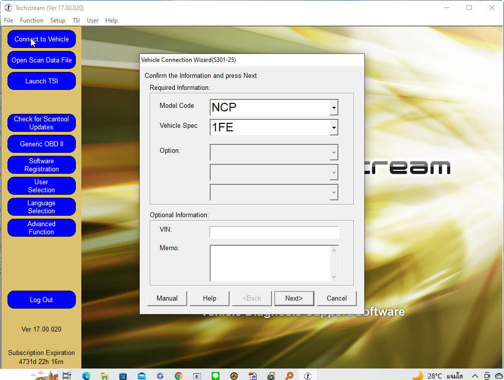Expand the Vehicle Spec dropdown

[x=334, y=128]
